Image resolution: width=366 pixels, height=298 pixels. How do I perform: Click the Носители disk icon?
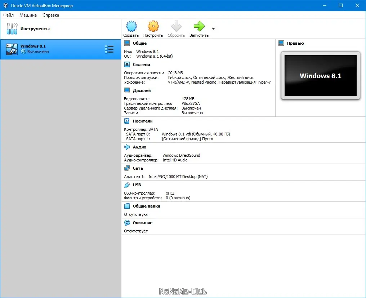click(127, 121)
